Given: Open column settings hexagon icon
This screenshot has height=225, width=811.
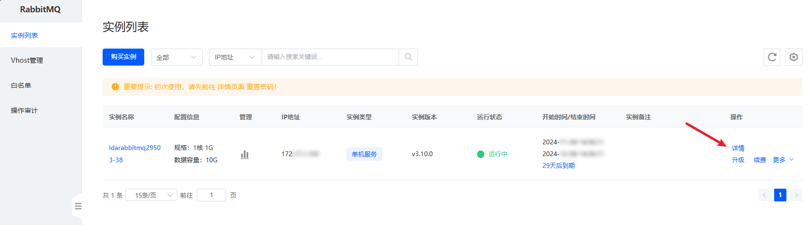Looking at the screenshot, I should click(x=794, y=57).
